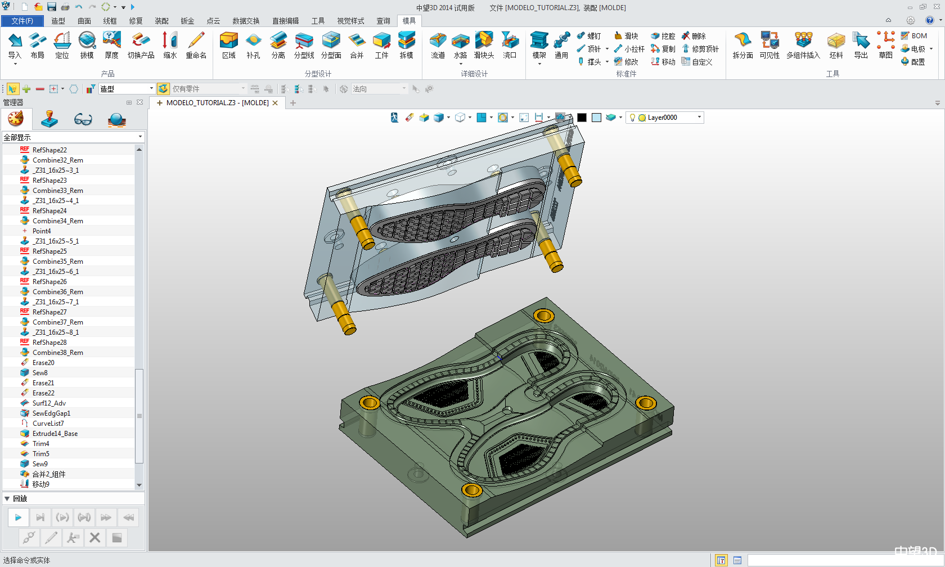Toggle the layer lightbulb visibility icon
Screen dimensions: 945x567
click(632, 118)
